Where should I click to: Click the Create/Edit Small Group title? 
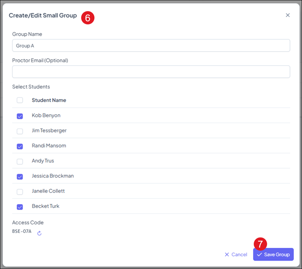click(43, 16)
